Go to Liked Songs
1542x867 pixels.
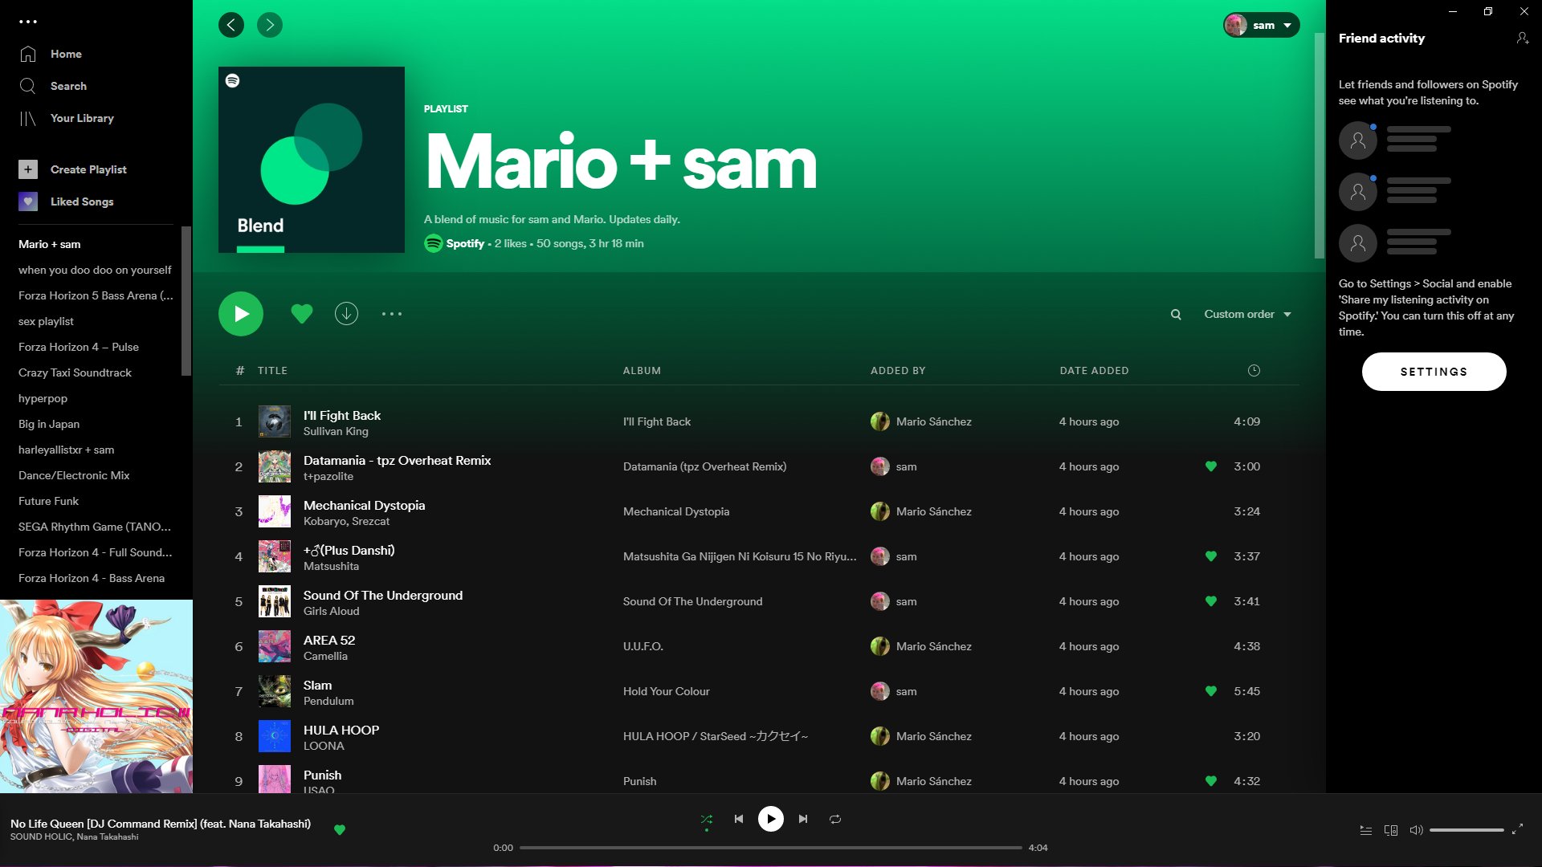[x=81, y=201]
